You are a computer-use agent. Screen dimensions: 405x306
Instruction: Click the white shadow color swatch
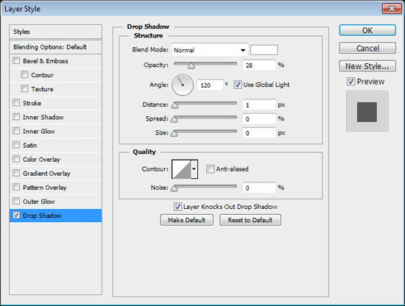click(x=264, y=50)
